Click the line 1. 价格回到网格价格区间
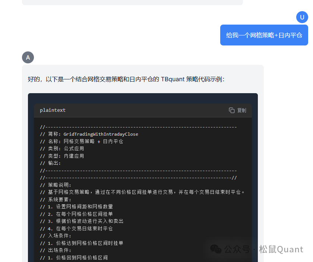313x262 pixels. pos(74,258)
